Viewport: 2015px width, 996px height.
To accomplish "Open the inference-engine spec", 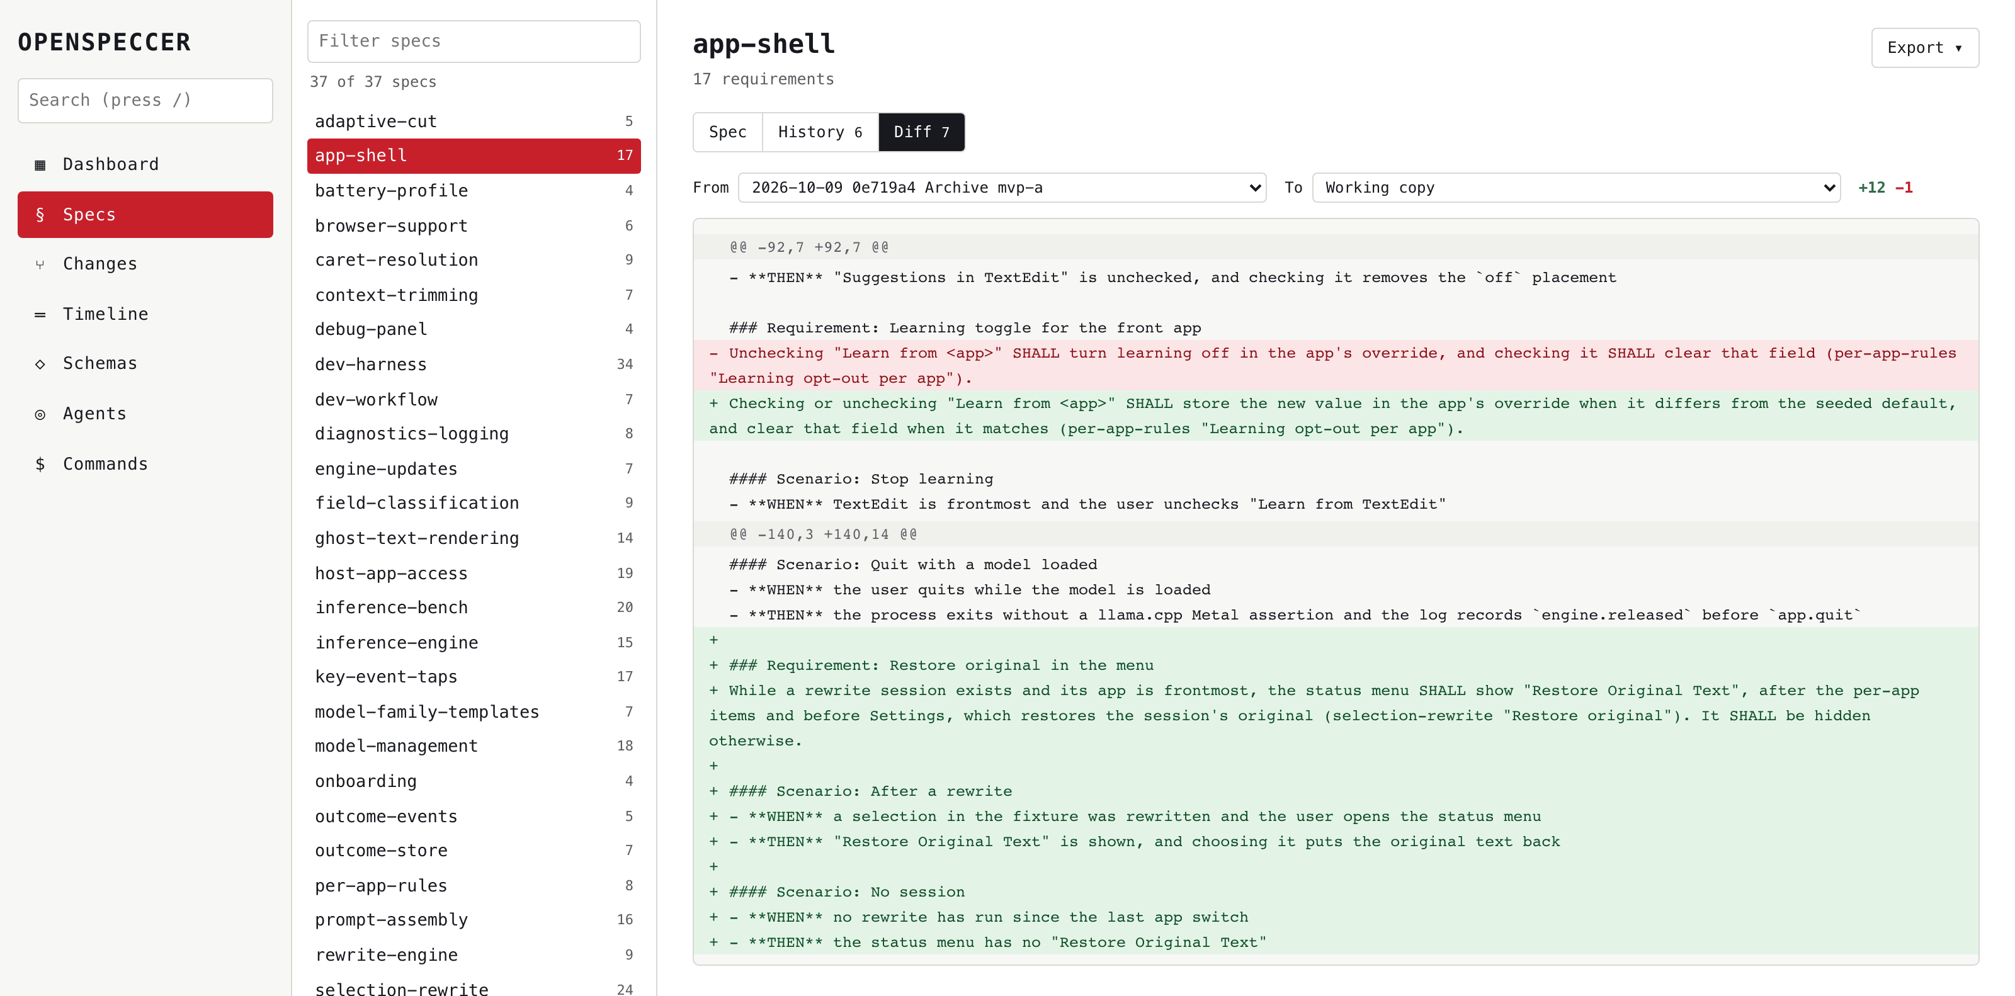I will tap(474, 643).
